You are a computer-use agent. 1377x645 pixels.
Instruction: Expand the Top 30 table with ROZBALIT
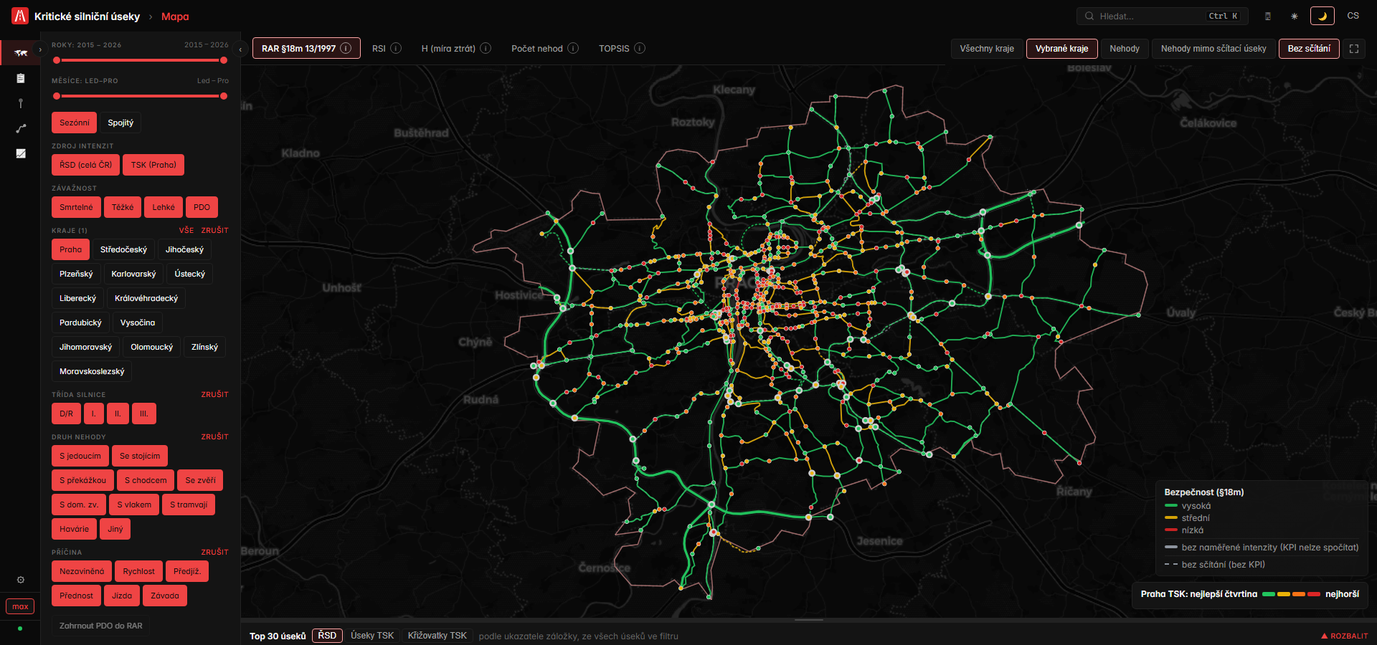coord(1345,636)
